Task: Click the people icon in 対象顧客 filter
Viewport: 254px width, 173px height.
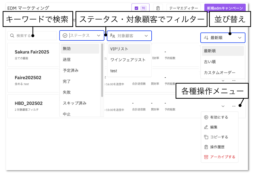Action: (113, 36)
